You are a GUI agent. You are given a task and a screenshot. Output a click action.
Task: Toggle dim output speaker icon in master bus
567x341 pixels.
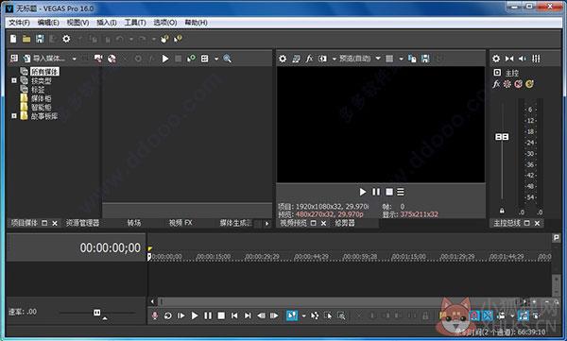pos(523,59)
